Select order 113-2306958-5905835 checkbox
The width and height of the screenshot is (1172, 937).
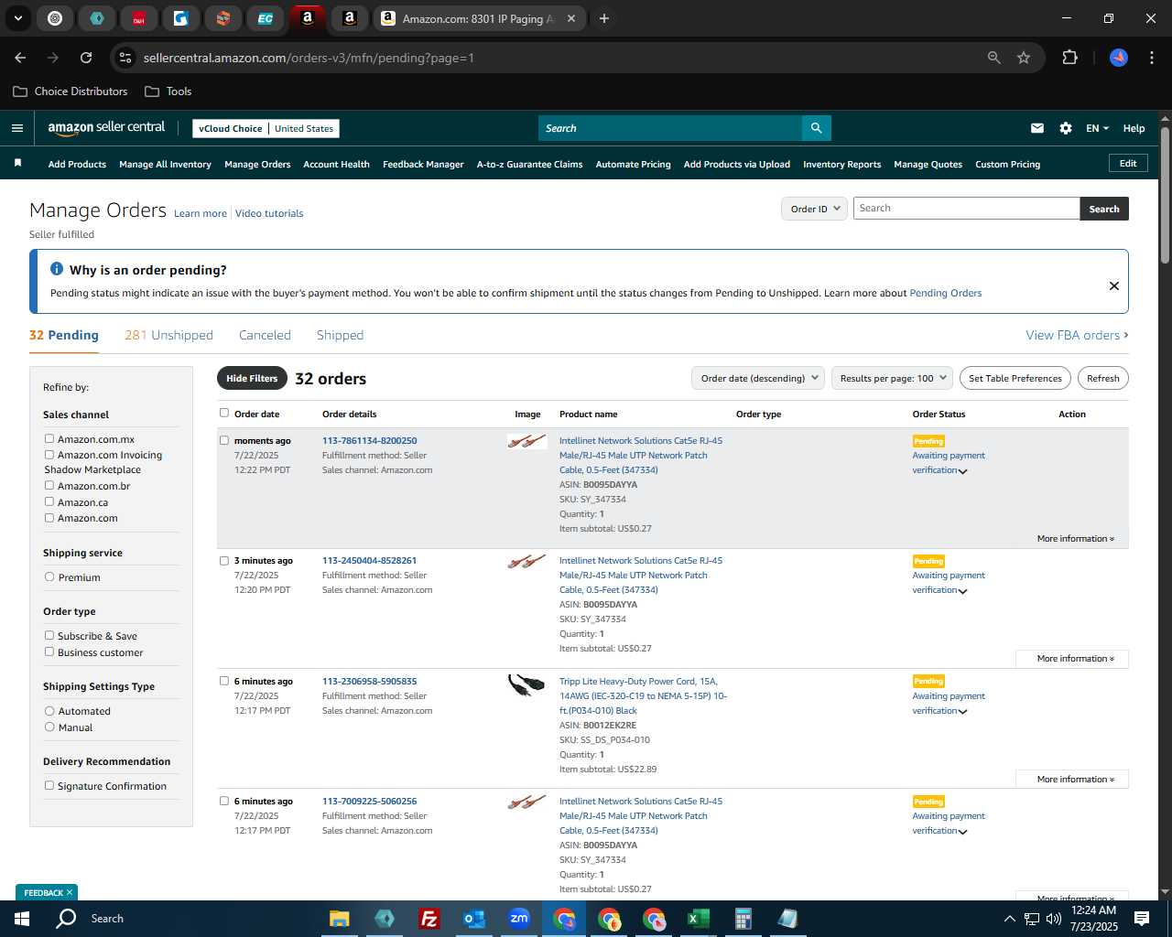pyautogui.click(x=224, y=681)
